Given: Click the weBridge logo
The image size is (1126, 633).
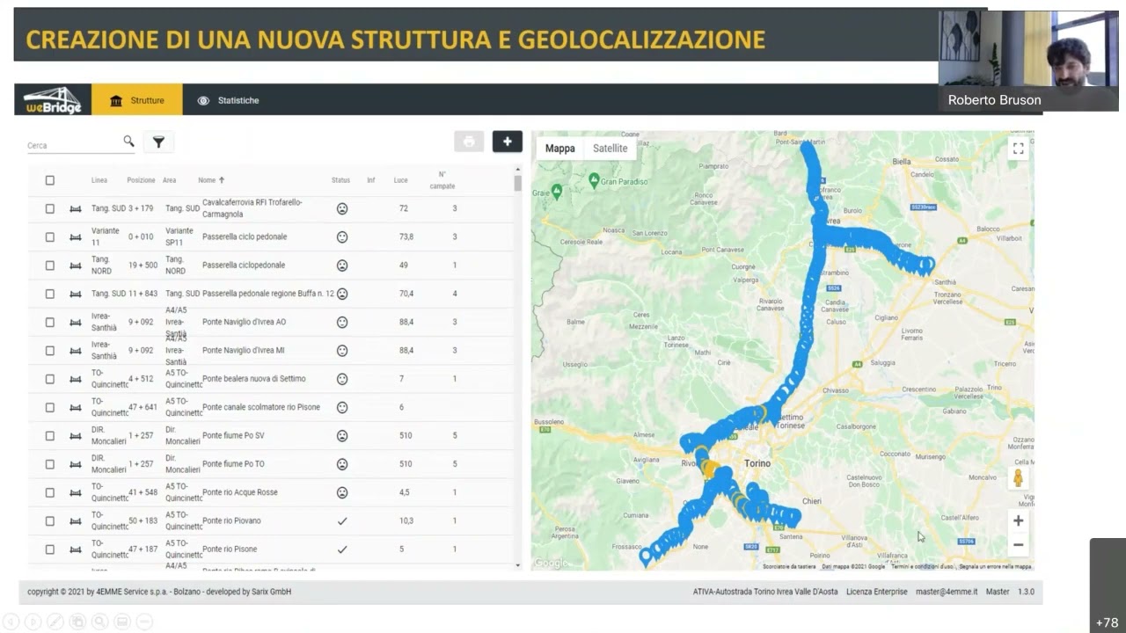Looking at the screenshot, I should 53,99.
